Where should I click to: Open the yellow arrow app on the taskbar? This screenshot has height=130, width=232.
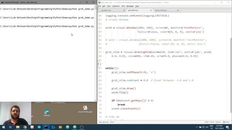(x=61, y=127)
